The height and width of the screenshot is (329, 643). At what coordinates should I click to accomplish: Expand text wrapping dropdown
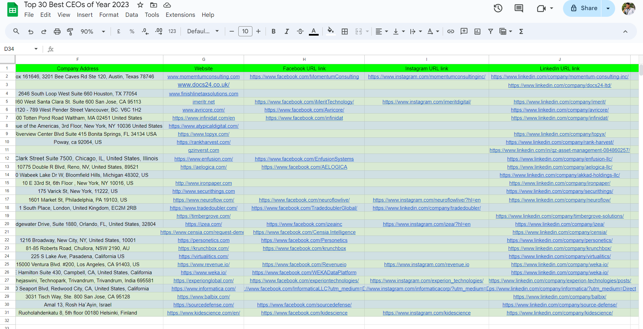(420, 32)
